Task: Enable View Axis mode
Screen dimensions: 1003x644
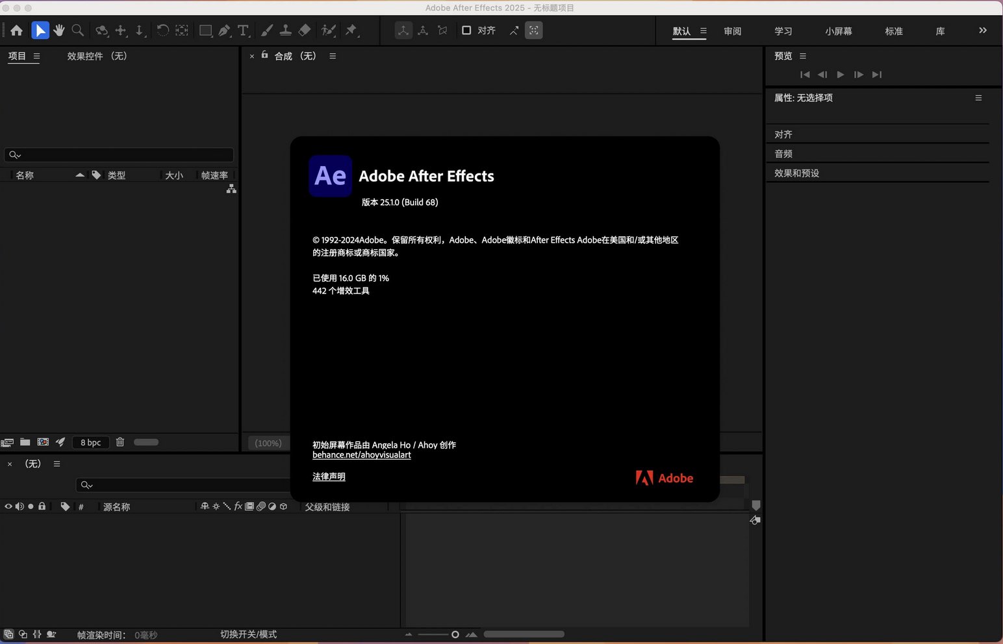Action: pos(442,31)
